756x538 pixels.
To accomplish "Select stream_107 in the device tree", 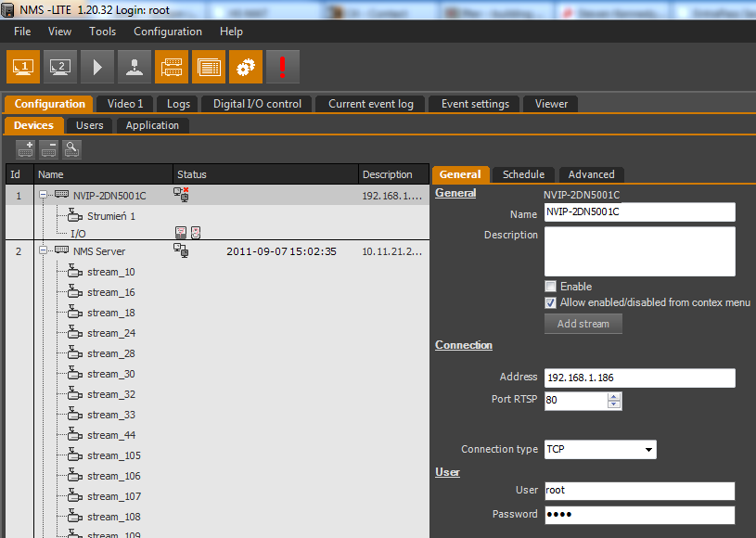I will pyautogui.click(x=114, y=496).
